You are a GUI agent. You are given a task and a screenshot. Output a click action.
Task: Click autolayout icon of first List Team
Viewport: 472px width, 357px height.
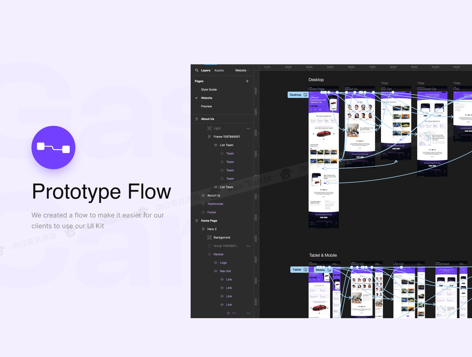[216, 145]
